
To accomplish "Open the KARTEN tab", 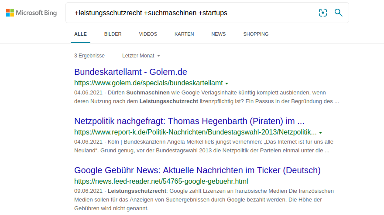I will pyautogui.click(x=184, y=34).
